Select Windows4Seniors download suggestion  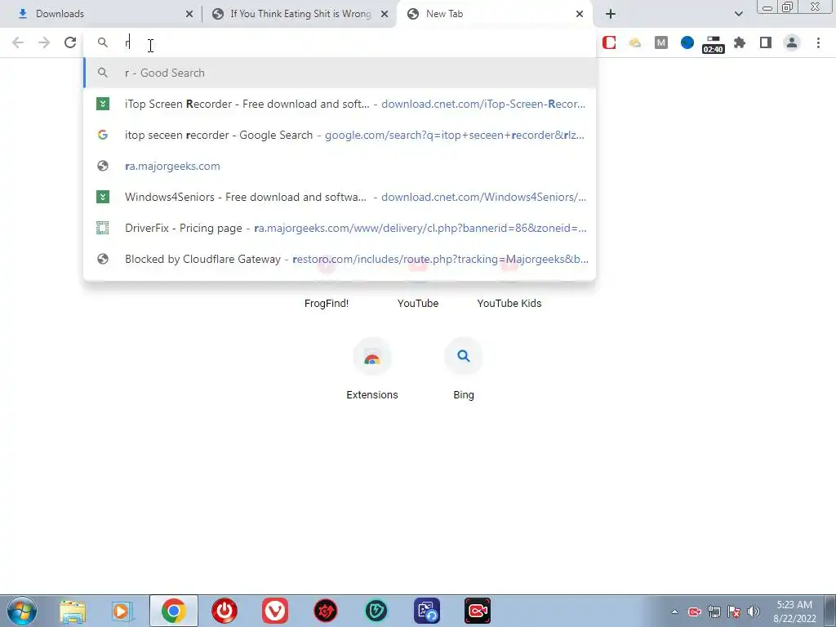click(x=340, y=197)
